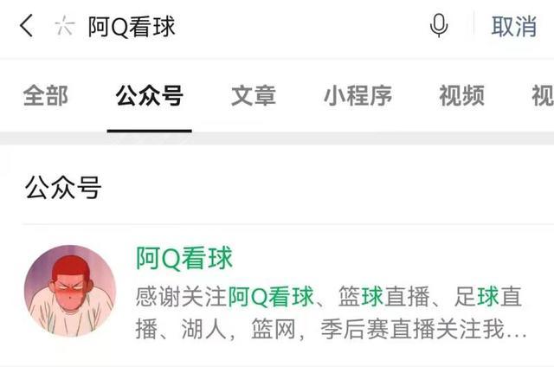Viewport: 554px width, 367px height.
Task: Select the 公众号 tab
Action: click(150, 95)
